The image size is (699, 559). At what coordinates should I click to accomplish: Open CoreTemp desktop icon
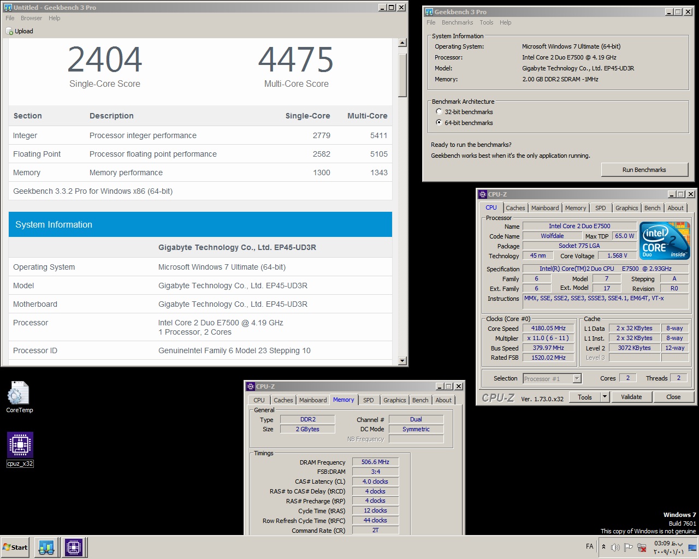click(19, 397)
